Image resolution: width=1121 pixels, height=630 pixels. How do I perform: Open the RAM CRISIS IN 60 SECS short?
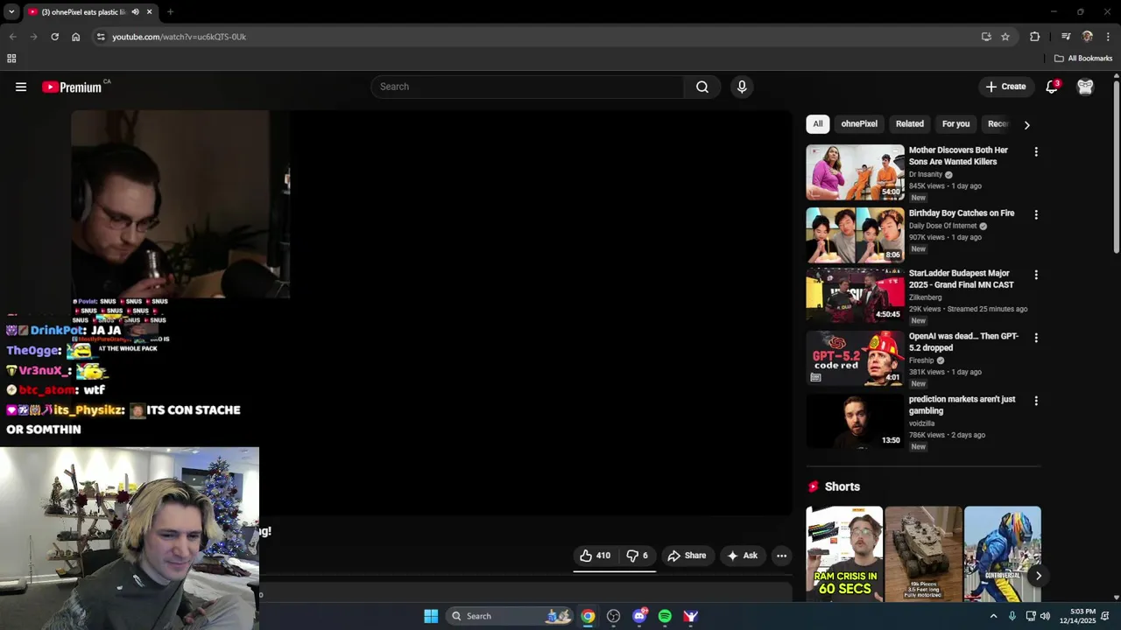click(844, 554)
